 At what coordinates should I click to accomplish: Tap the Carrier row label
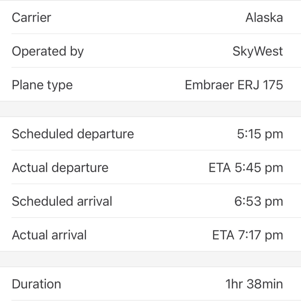(x=31, y=18)
